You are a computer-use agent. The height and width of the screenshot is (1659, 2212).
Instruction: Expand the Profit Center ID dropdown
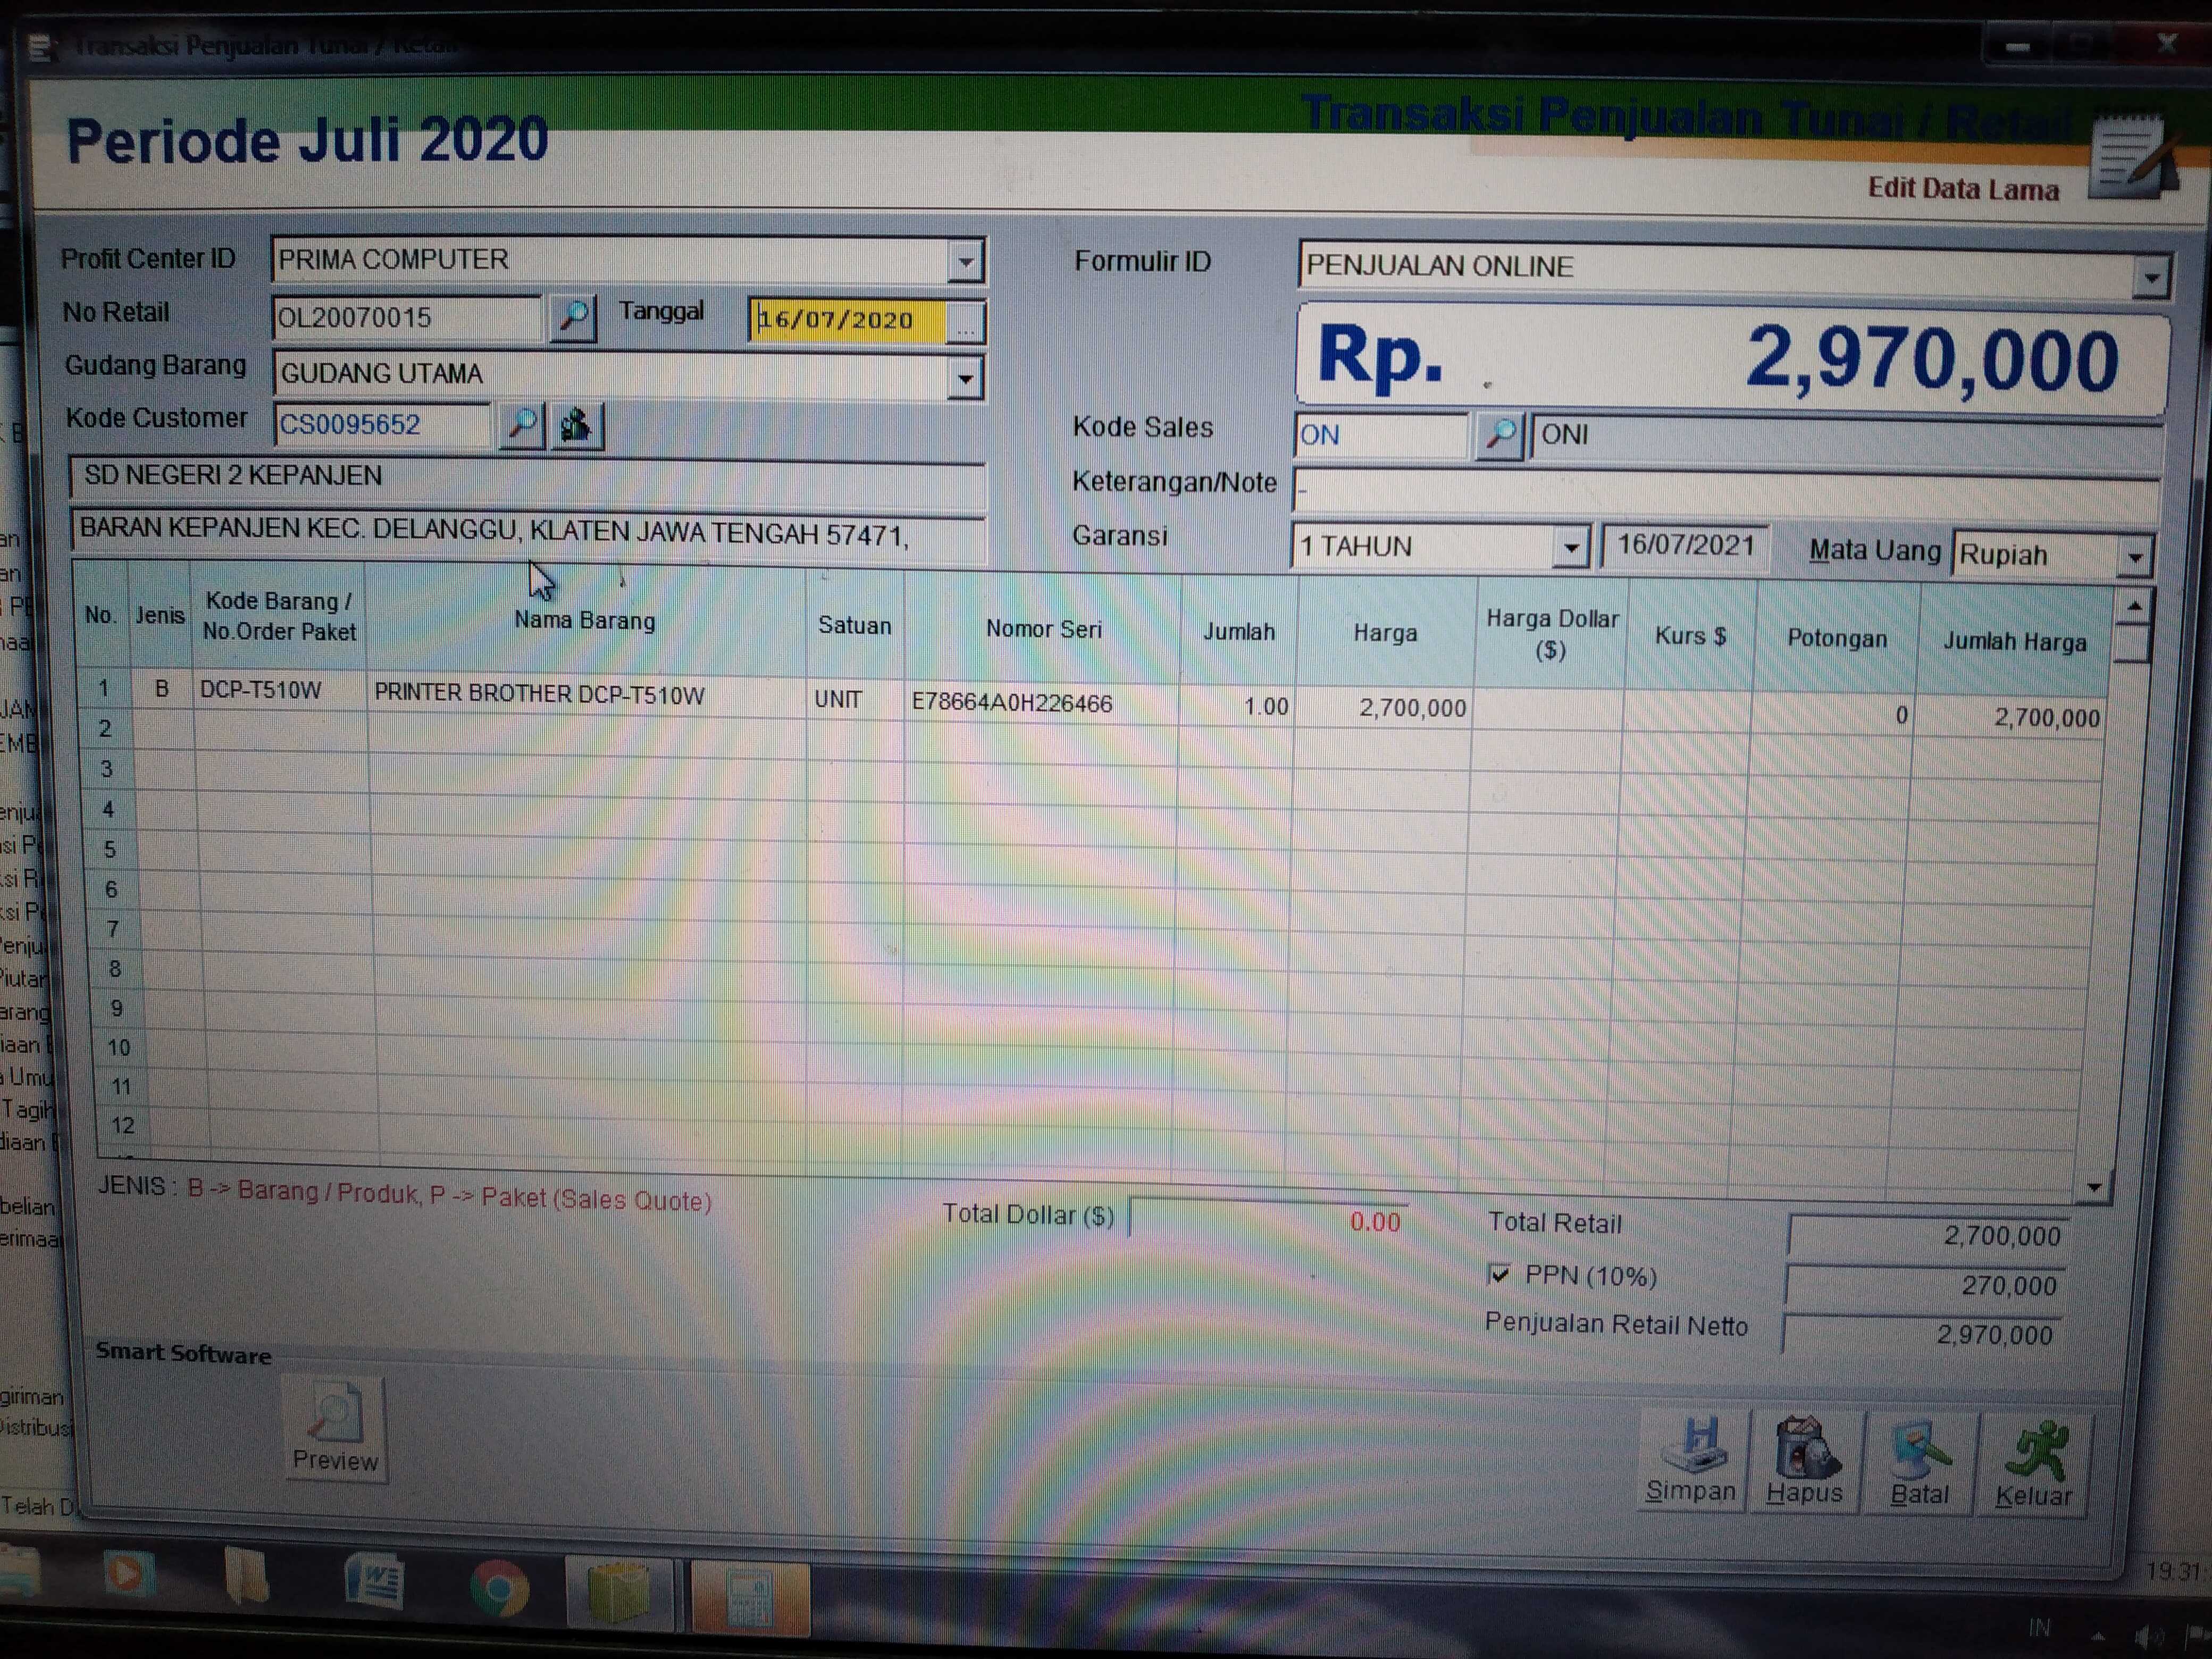tap(965, 262)
